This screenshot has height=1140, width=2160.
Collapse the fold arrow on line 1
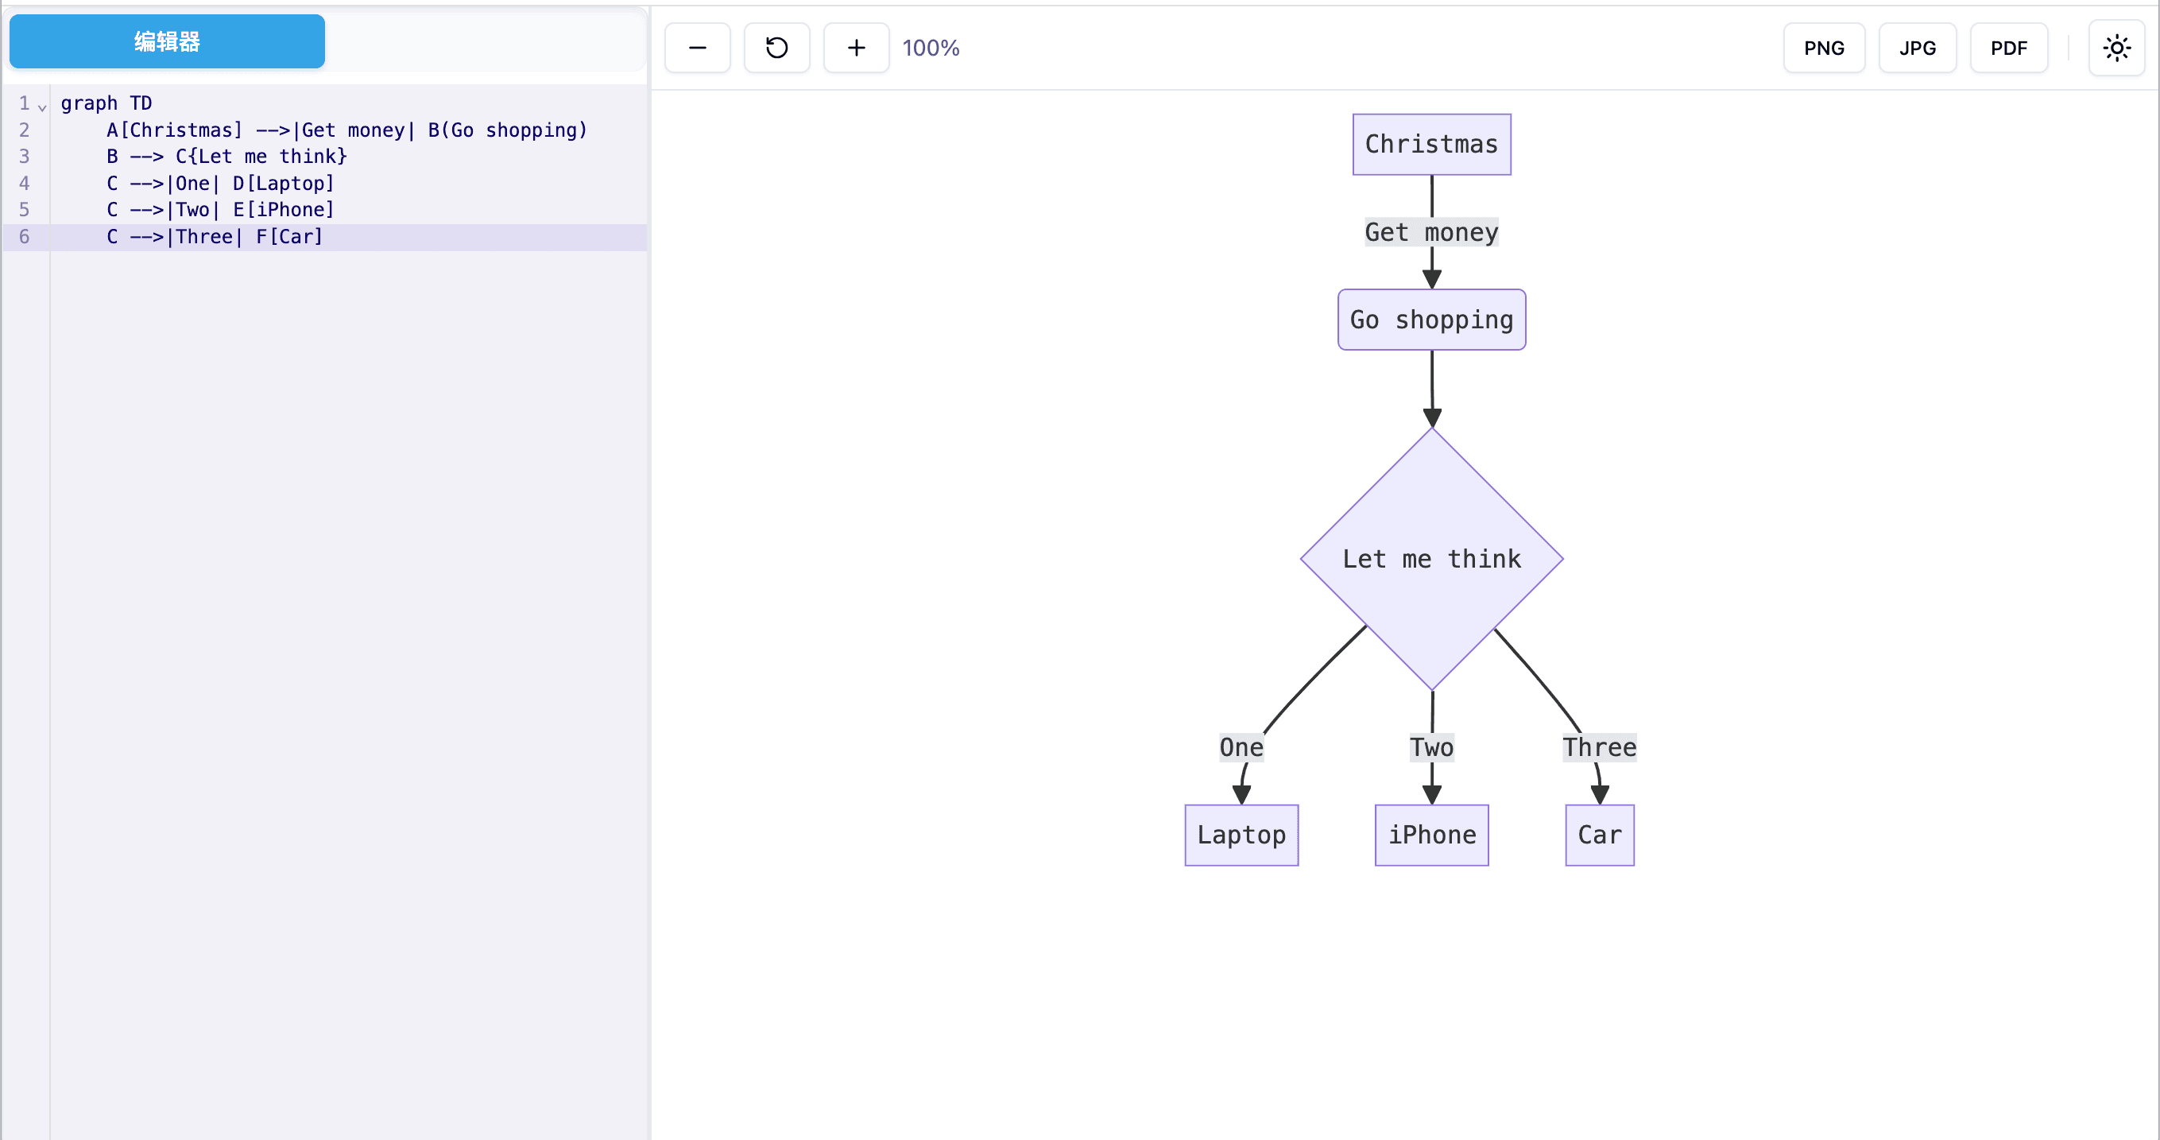coord(42,106)
